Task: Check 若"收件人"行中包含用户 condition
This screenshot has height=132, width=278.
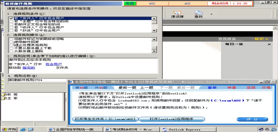Action: click(x=11, y=27)
